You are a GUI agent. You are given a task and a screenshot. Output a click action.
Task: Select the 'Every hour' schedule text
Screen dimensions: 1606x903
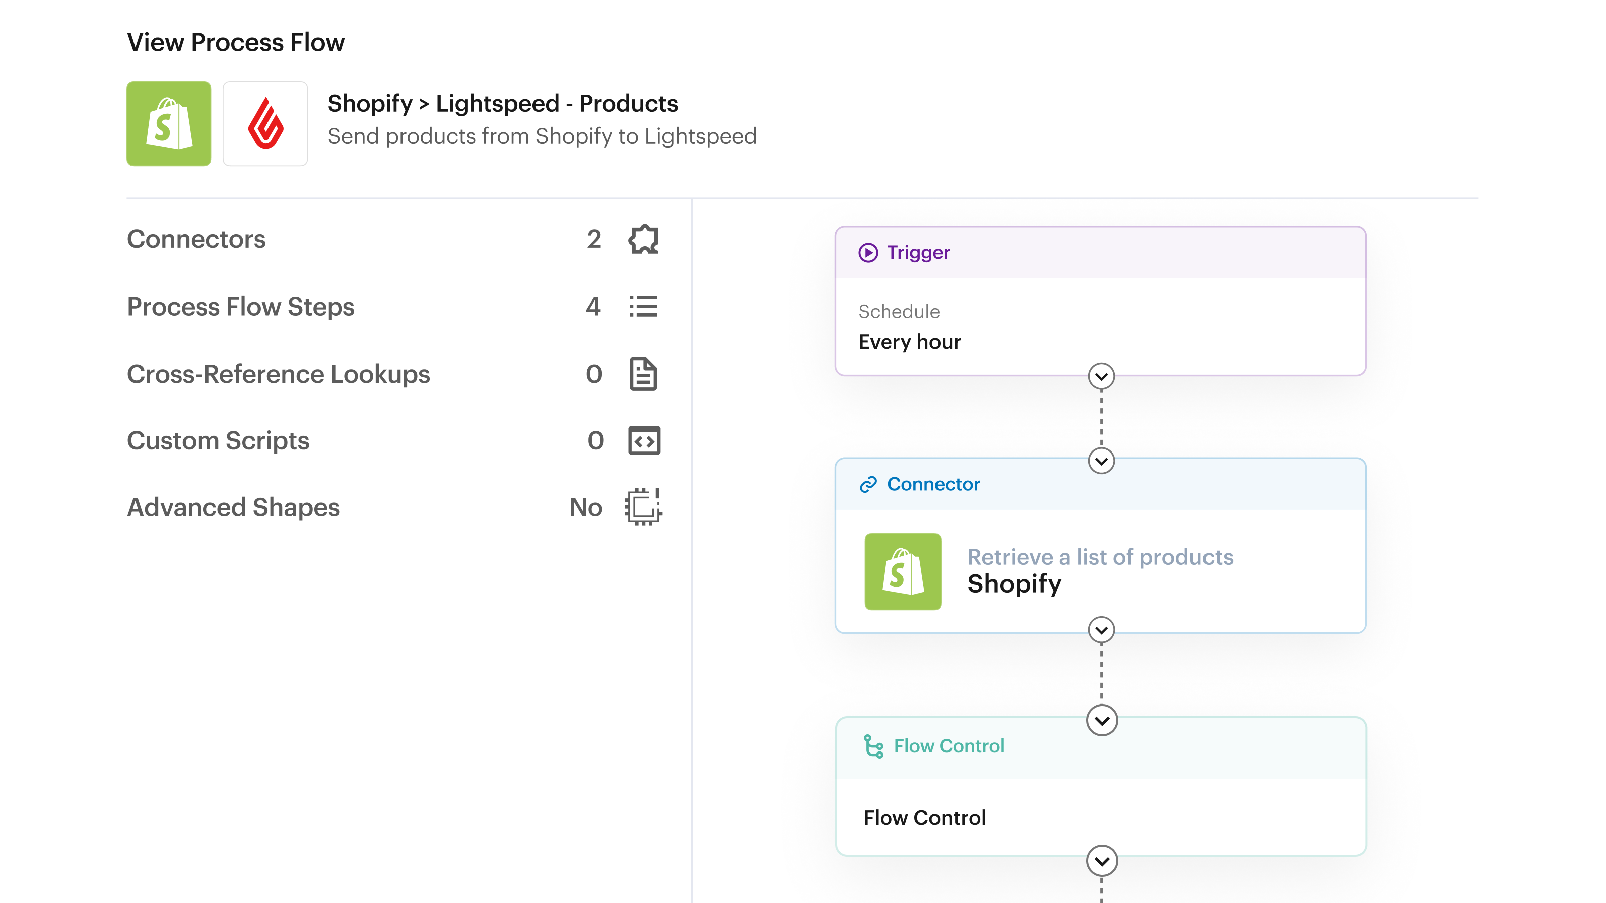click(x=909, y=342)
